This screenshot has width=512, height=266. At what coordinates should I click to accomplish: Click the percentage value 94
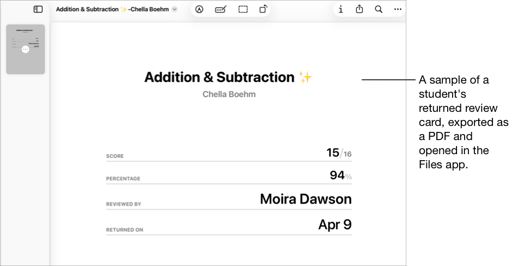point(337,175)
